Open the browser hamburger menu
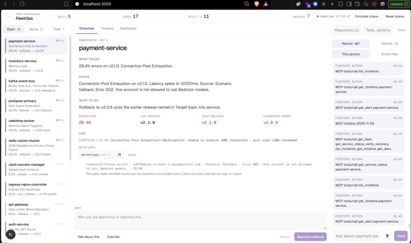Viewport: 411px width, 243px height. tap(406, 4)
